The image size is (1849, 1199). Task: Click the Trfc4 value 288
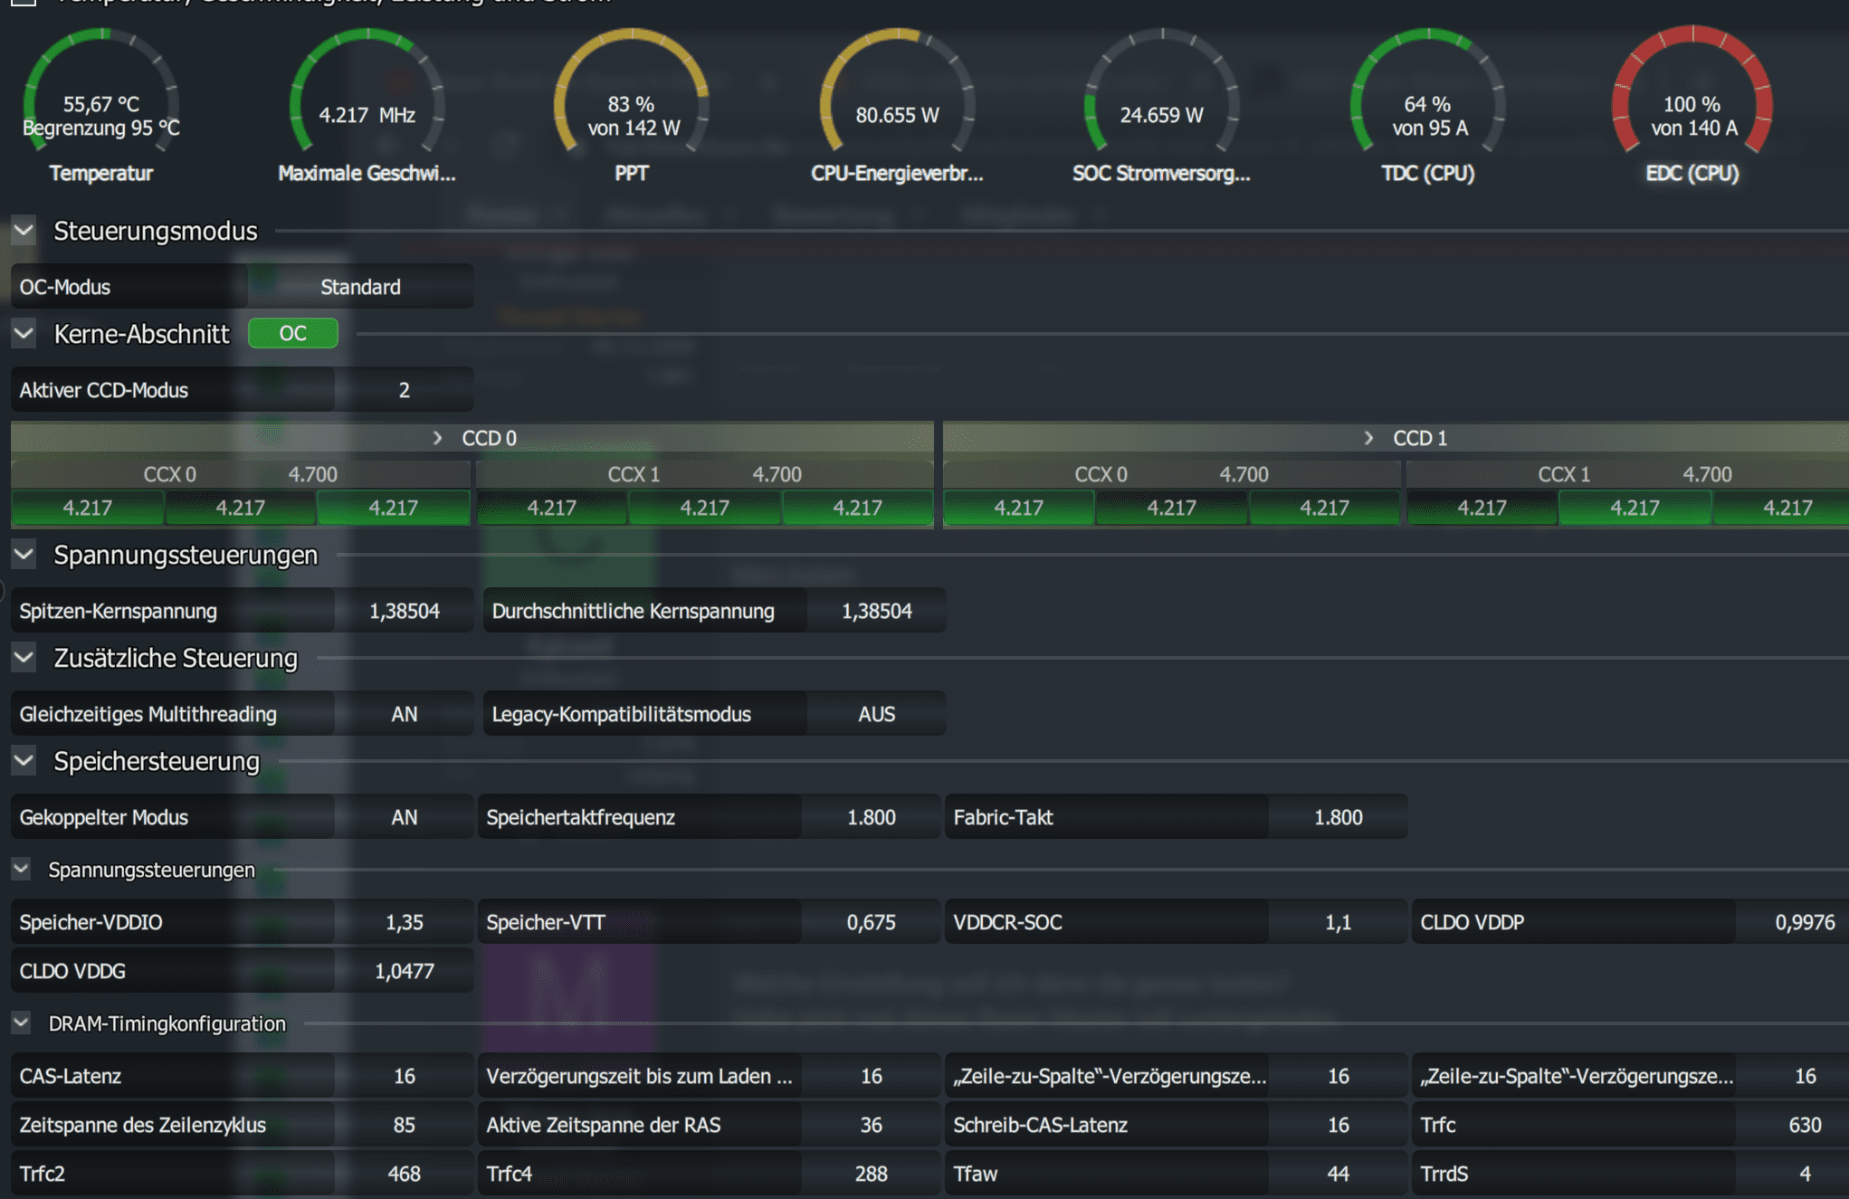click(871, 1174)
